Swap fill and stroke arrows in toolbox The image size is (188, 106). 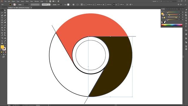[5, 46]
